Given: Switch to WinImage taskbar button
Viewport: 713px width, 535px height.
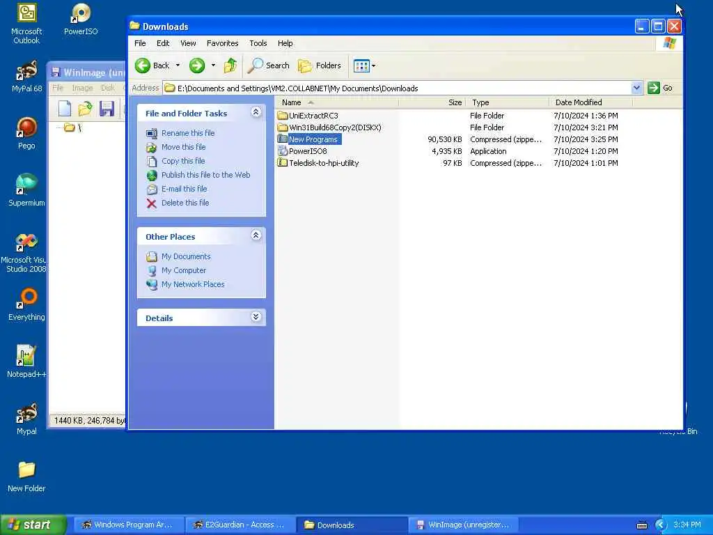Looking at the screenshot, I should click(x=463, y=525).
